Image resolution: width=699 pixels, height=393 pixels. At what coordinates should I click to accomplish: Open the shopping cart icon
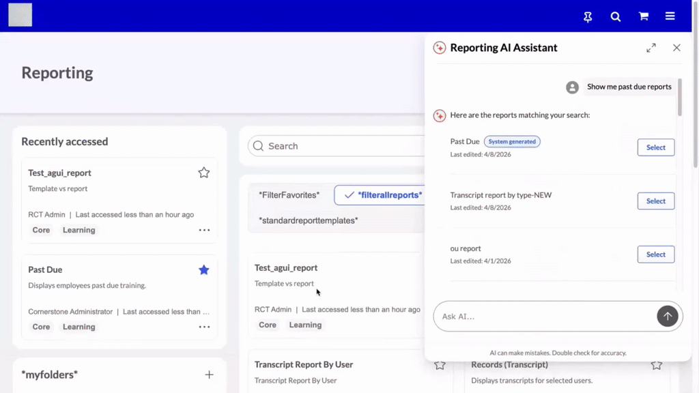click(x=643, y=16)
